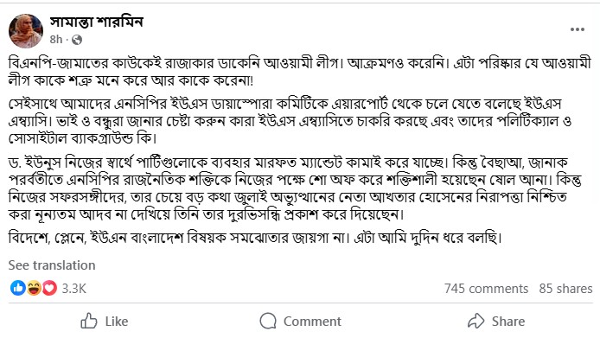This screenshot has height=338, width=600.
Task: Open the three-dot post options menu
Action: pyautogui.click(x=577, y=29)
